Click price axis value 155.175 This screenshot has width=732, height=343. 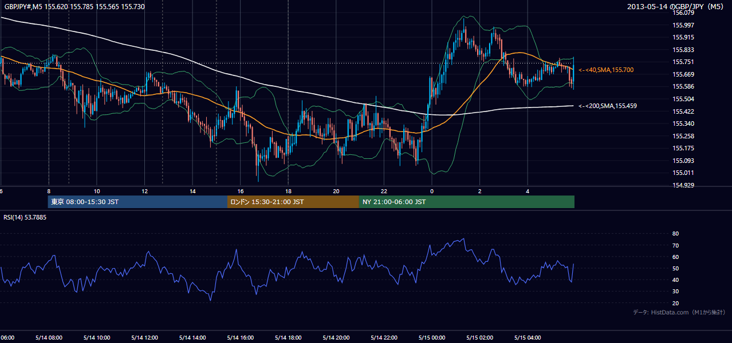(683, 148)
